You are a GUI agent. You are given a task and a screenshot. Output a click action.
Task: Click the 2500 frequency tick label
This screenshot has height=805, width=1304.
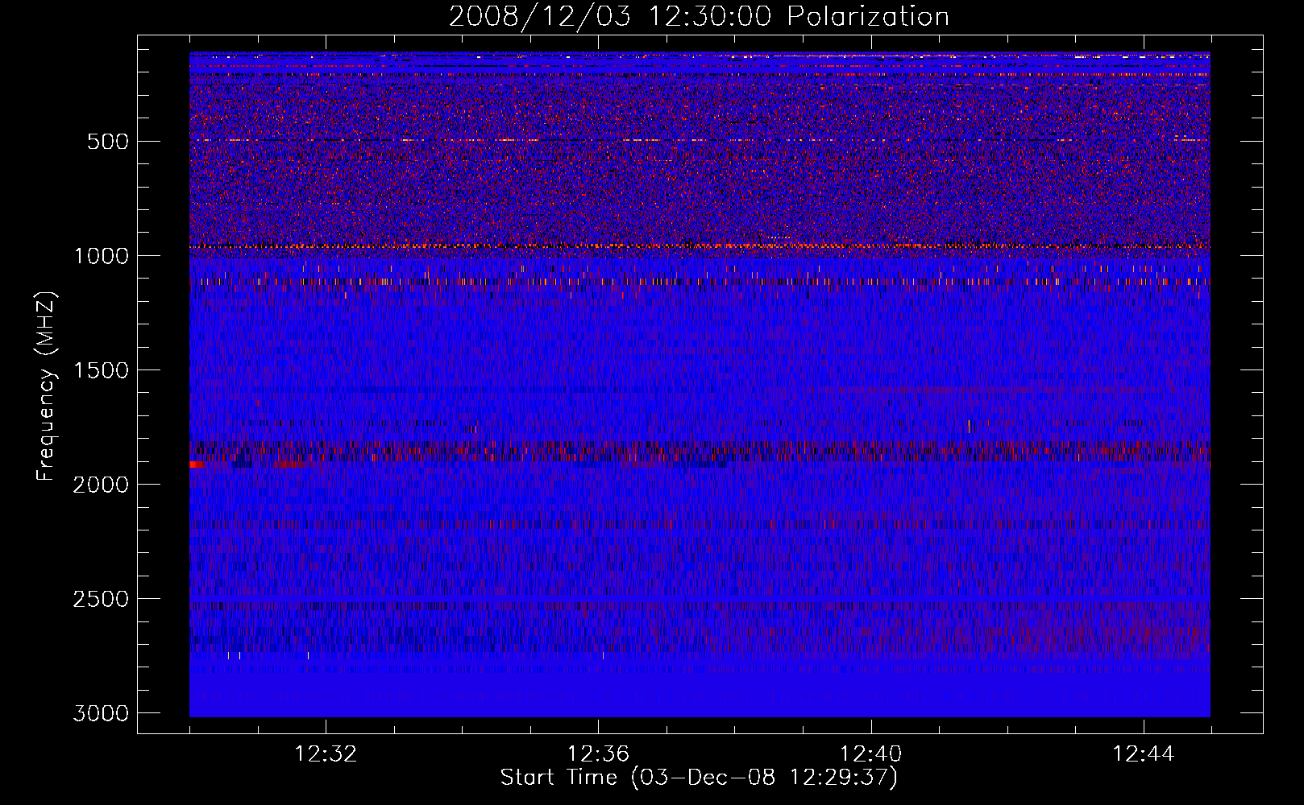102,599
